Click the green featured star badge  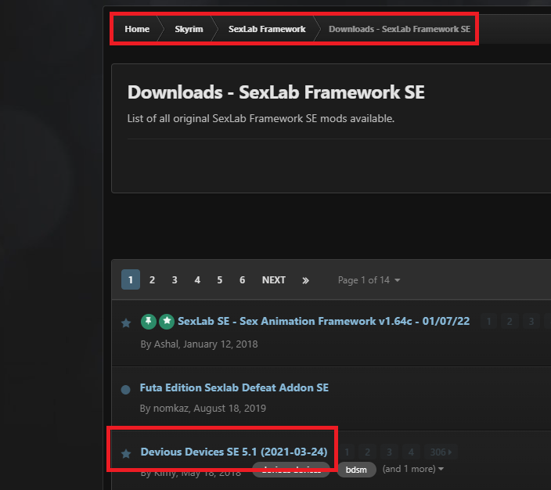(x=167, y=321)
